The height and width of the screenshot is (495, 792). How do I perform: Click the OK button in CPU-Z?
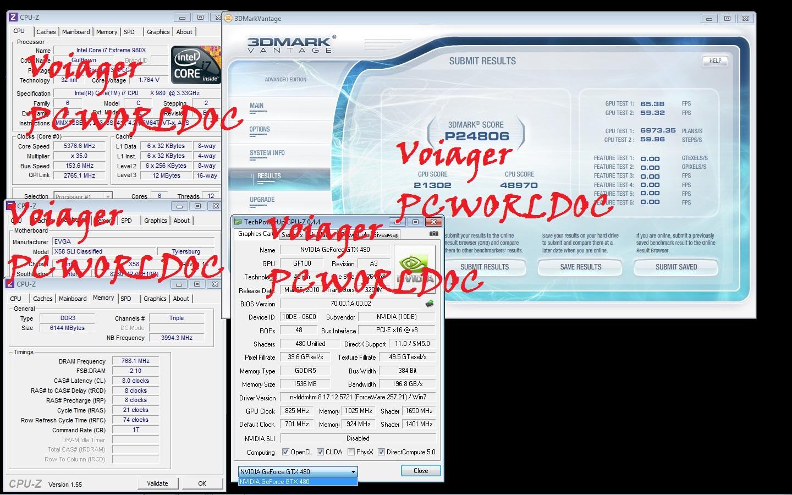(202, 483)
